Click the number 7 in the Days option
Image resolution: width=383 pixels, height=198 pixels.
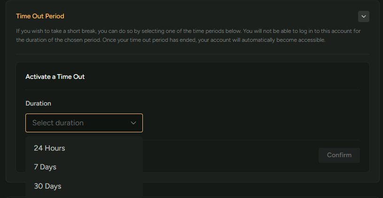pyautogui.click(x=36, y=167)
